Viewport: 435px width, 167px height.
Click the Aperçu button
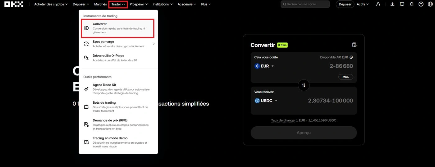click(x=304, y=133)
